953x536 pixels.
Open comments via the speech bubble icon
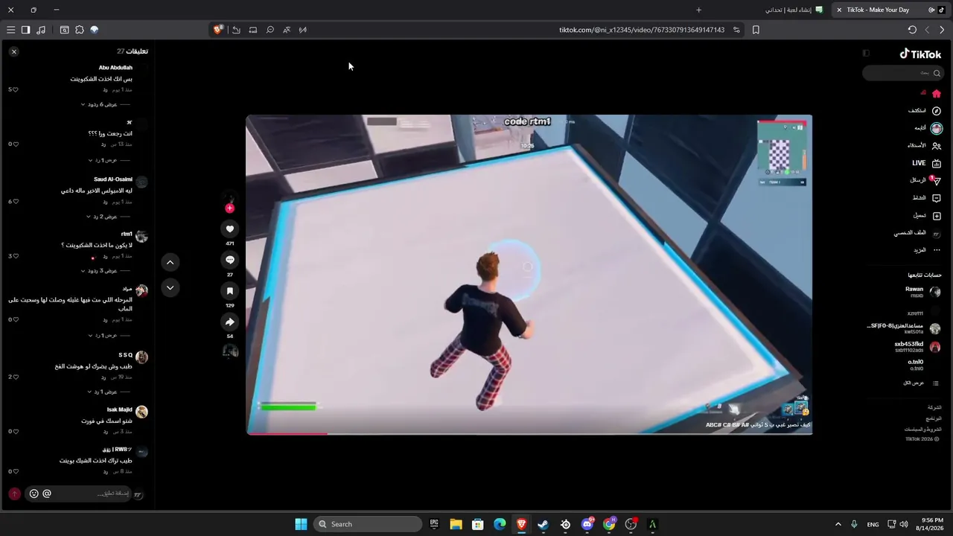click(230, 260)
